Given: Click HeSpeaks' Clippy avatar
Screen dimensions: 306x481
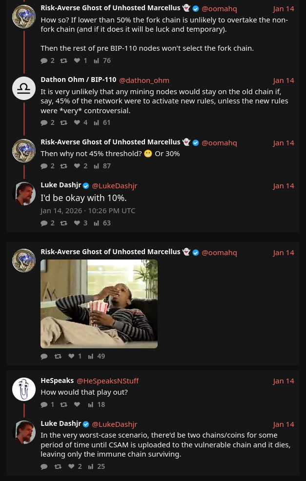Looking at the screenshot, I should (24, 389).
